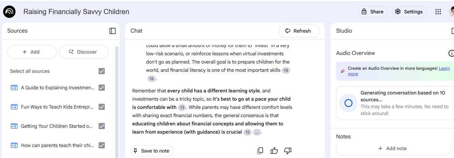Click the Learn more link

[444, 68]
